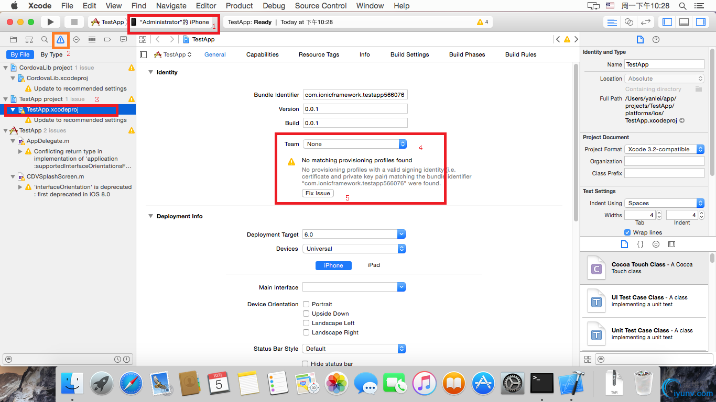The height and width of the screenshot is (402, 716).
Task: Select By Type issue grouping
Action: pos(51,54)
